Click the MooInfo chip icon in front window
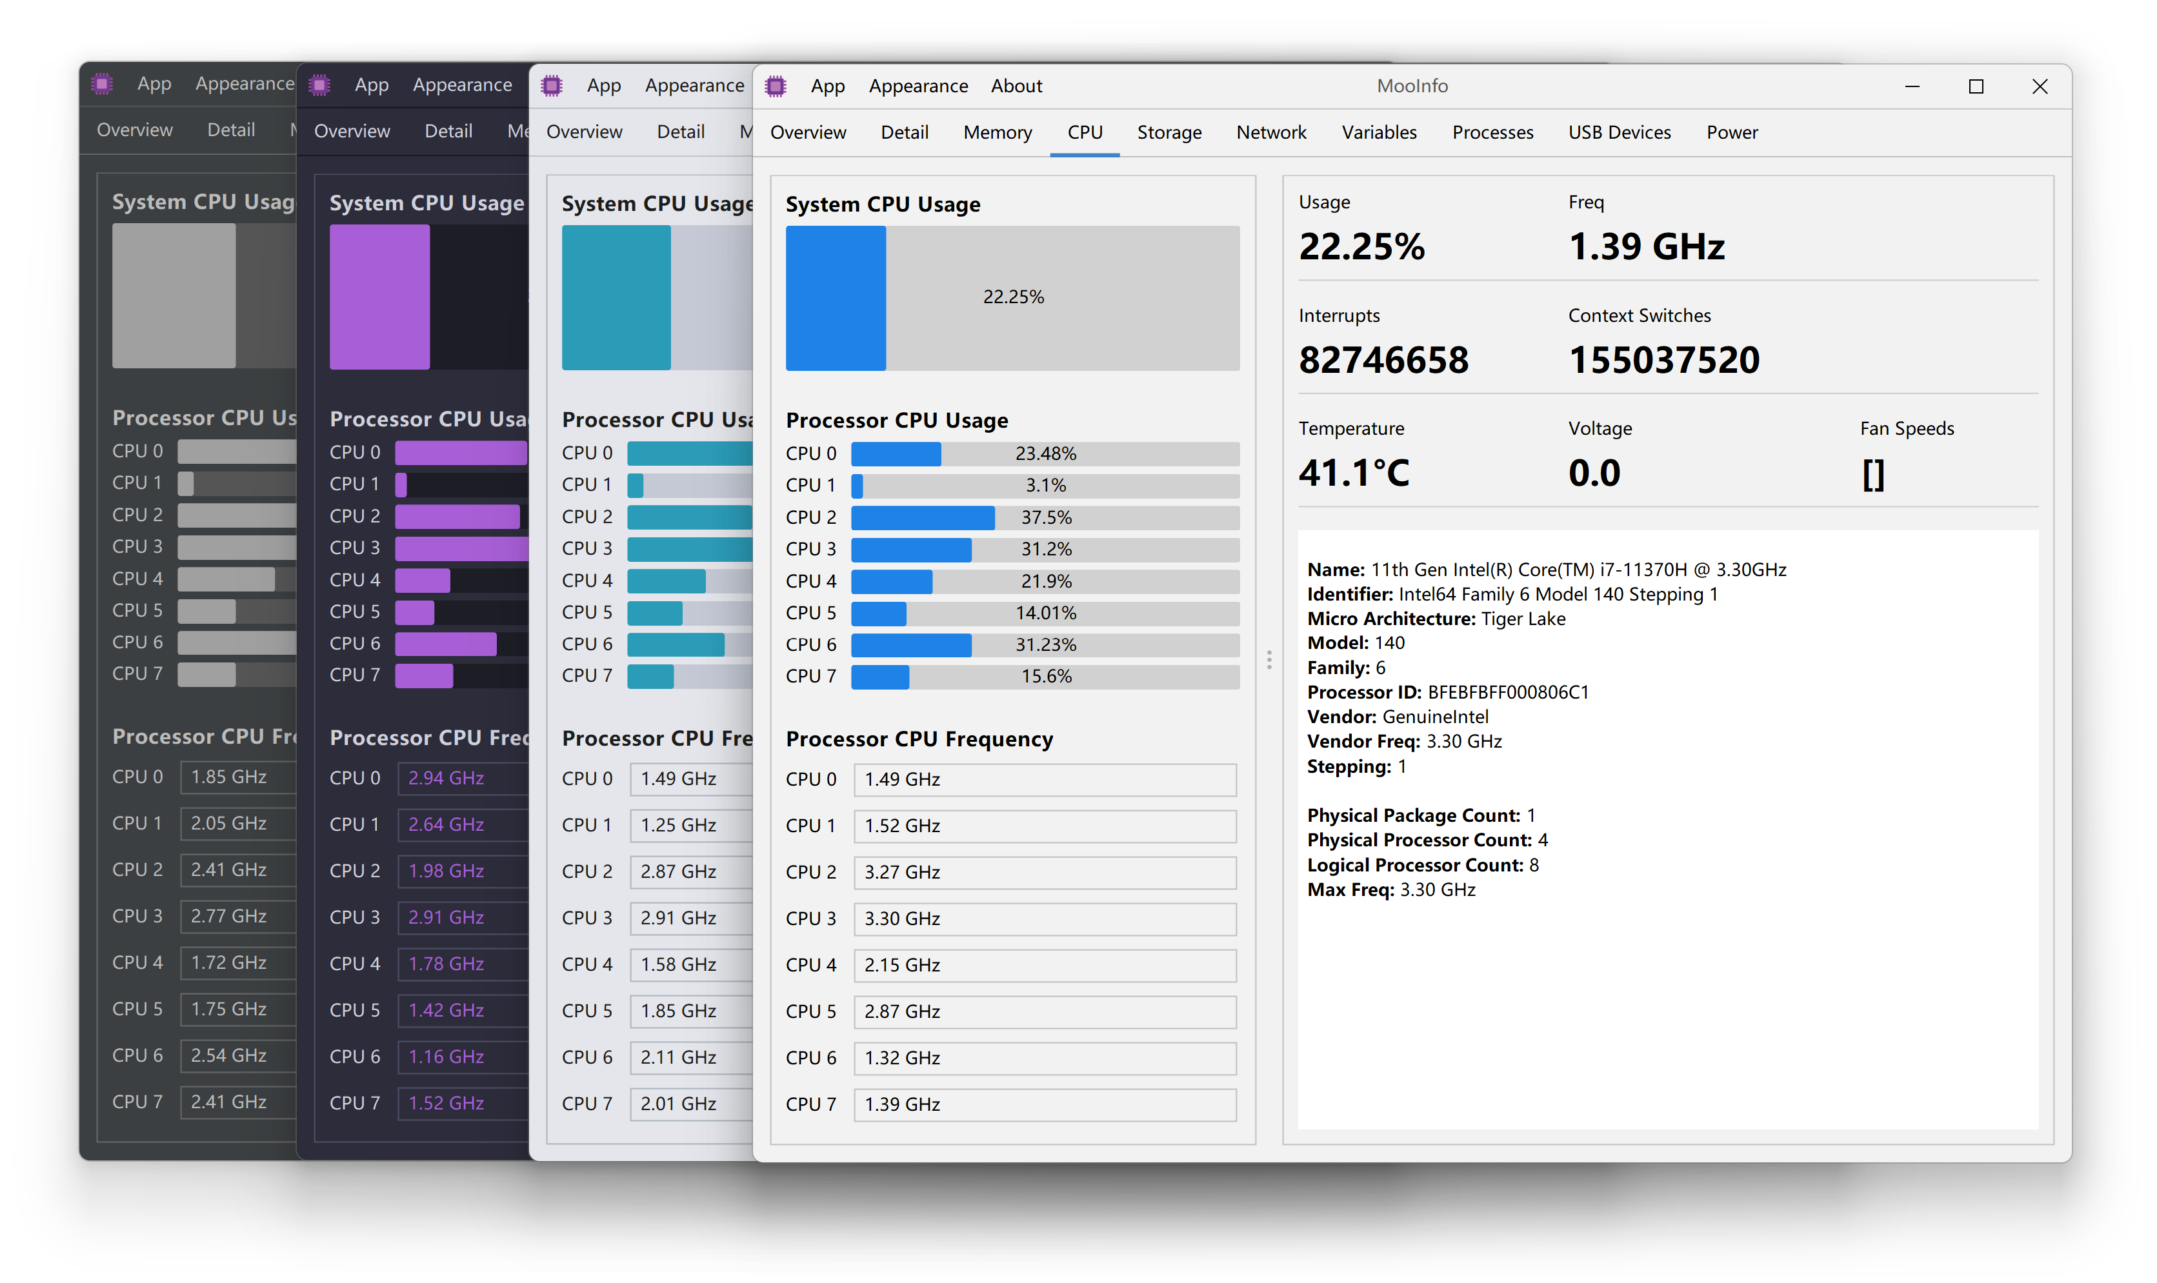Image resolution: width=2157 pixels, height=1283 pixels. (x=776, y=86)
